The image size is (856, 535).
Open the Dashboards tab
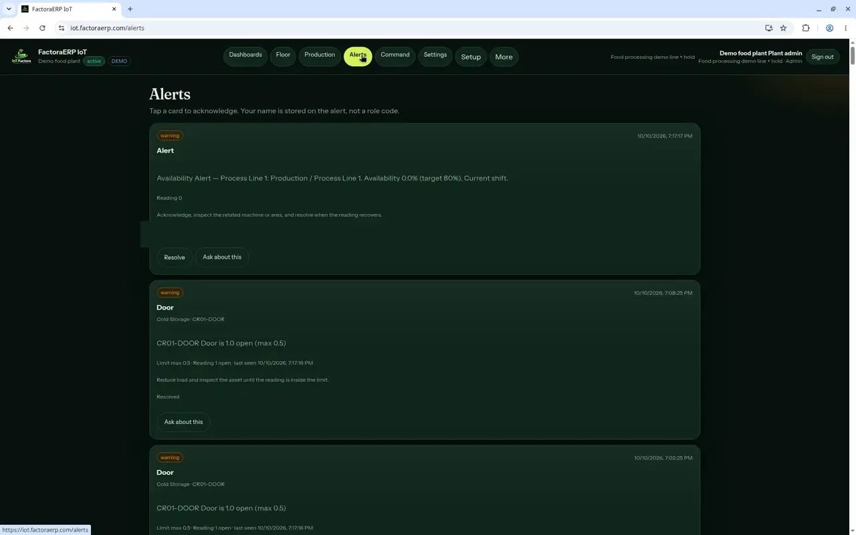245,56
